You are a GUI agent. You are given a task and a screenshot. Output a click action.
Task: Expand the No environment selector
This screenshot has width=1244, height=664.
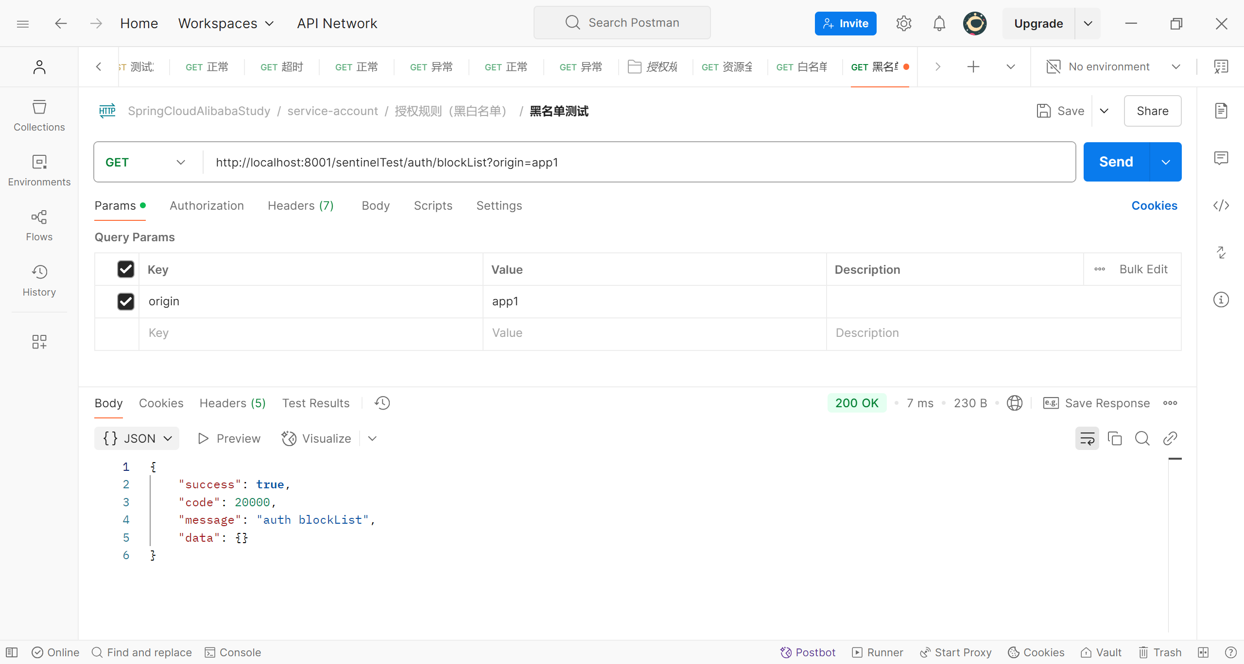pyautogui.click(x=1113, y=66)
